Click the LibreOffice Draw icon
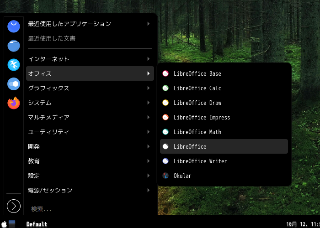The height and width of the screenshot is (228, 320). tap(165, 103)
